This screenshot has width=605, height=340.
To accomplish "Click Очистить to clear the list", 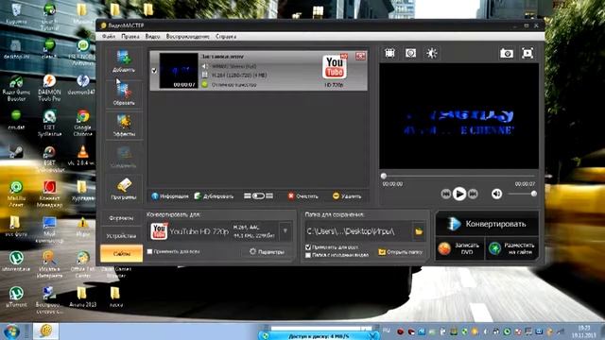I will point(302,196).
